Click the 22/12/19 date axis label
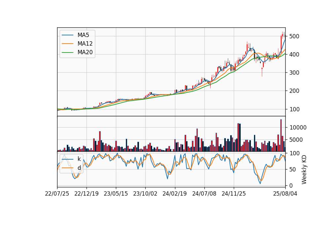The image size is (317, 228). (87, 194)
